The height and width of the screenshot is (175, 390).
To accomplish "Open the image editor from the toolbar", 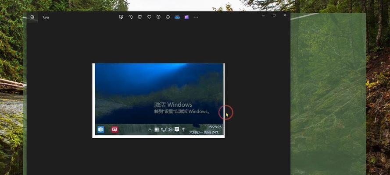I will 121,17.
